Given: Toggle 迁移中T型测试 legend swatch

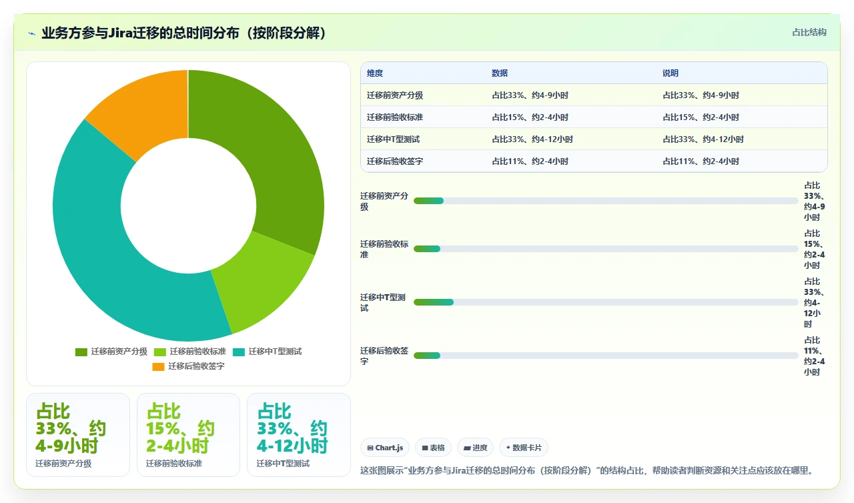Looking at the screenshot, I should 239,352.
